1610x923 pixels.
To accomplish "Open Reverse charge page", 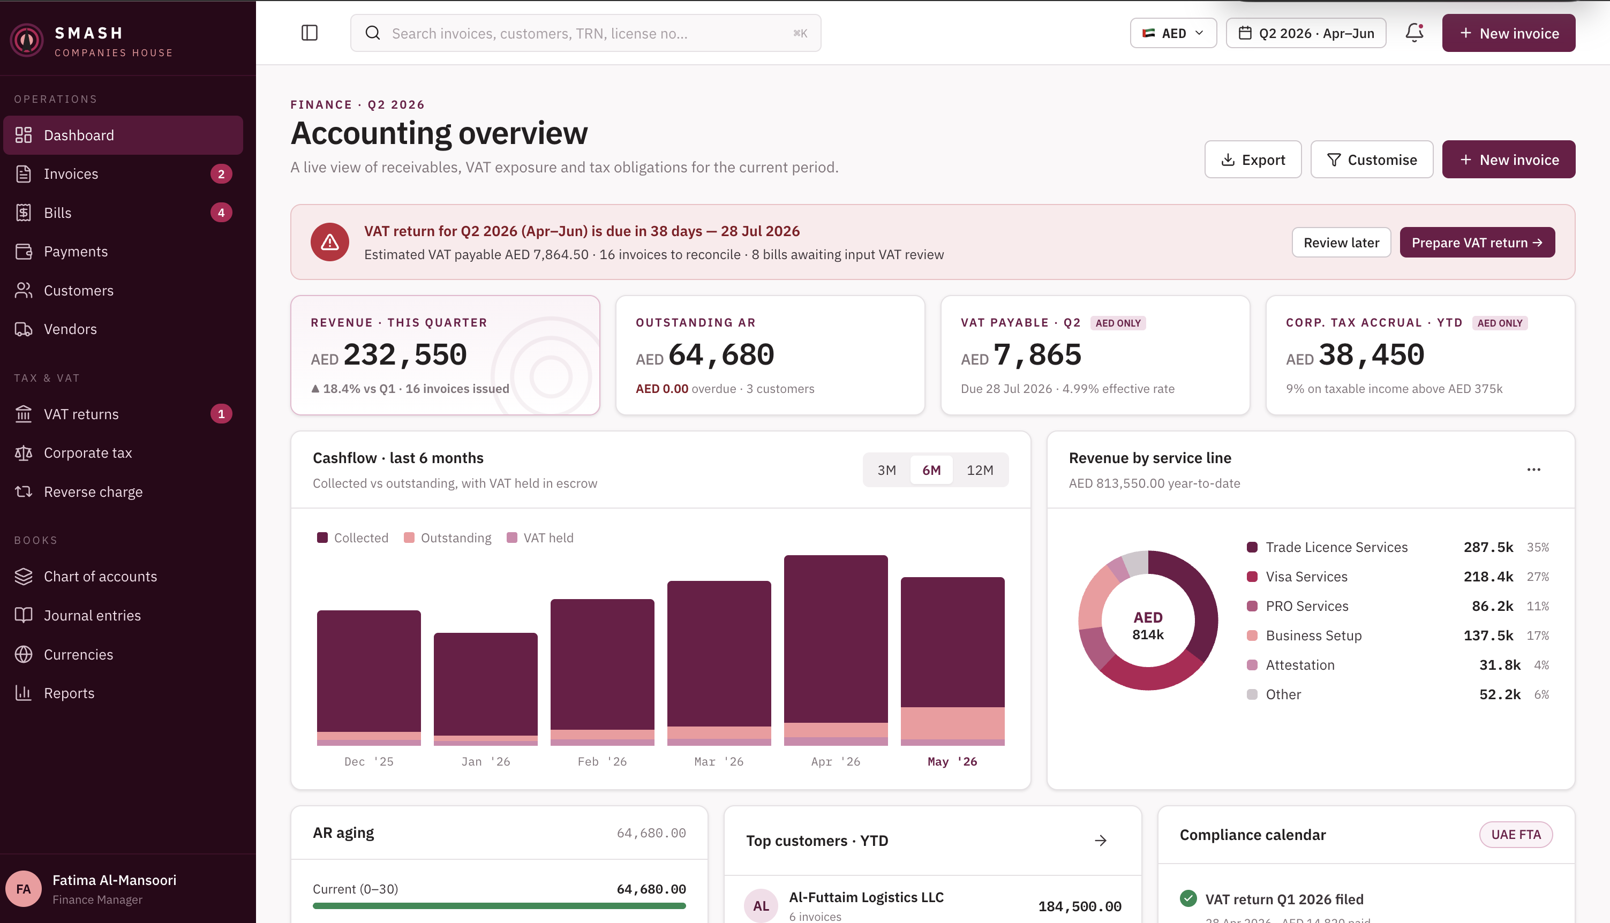I will tap(123, 492).
